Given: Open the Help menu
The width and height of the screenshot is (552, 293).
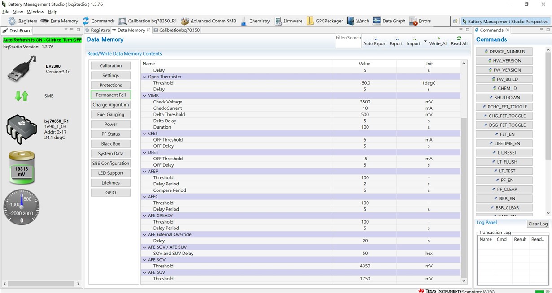Looking at the screenshot, I should coord(53,12).
